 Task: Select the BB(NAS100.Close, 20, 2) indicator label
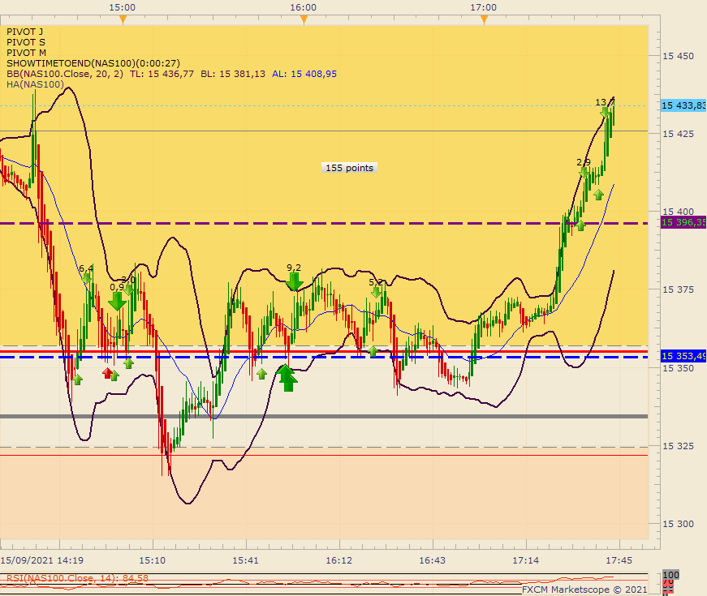[x=64, y=74]
